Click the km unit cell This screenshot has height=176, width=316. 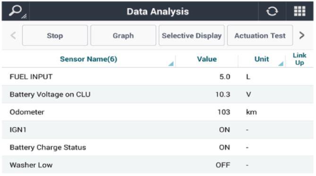(x=251, y=112)
